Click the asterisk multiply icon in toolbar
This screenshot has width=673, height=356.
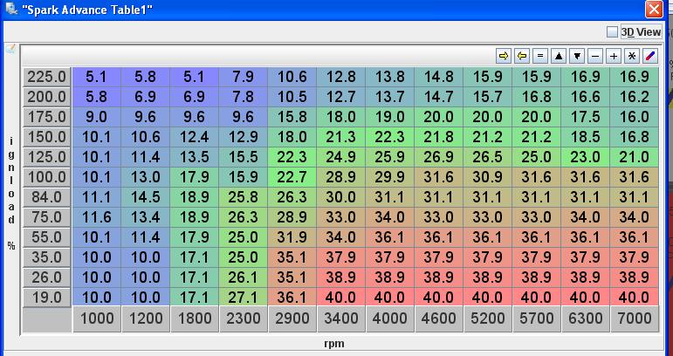632,55
